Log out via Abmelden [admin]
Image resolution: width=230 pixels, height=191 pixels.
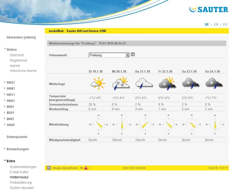(x=21, y=37)
